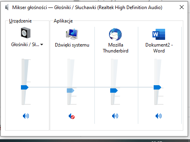Click the Dźwięki systemu computer icon
190x142 pixels.
click(x=72, y=34)
